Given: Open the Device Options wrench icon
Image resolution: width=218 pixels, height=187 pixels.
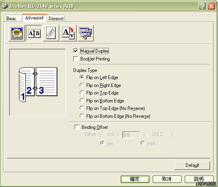Looking at the screenshot, I should click(x=85, y=33).
